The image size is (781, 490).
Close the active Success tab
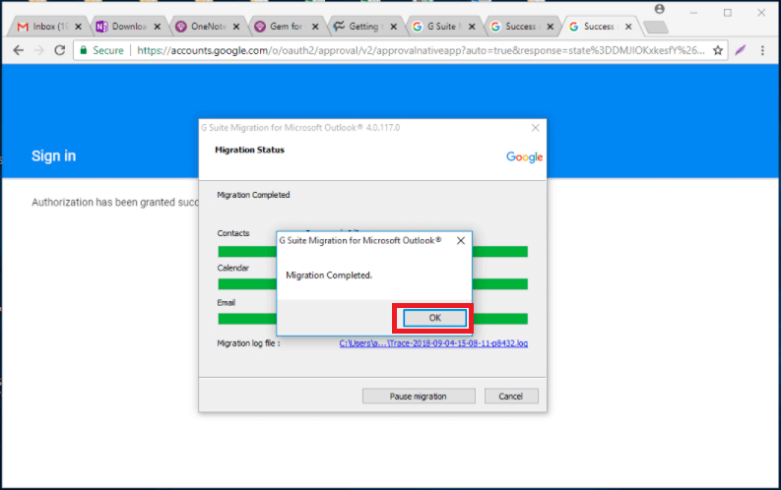coord(628,27)
